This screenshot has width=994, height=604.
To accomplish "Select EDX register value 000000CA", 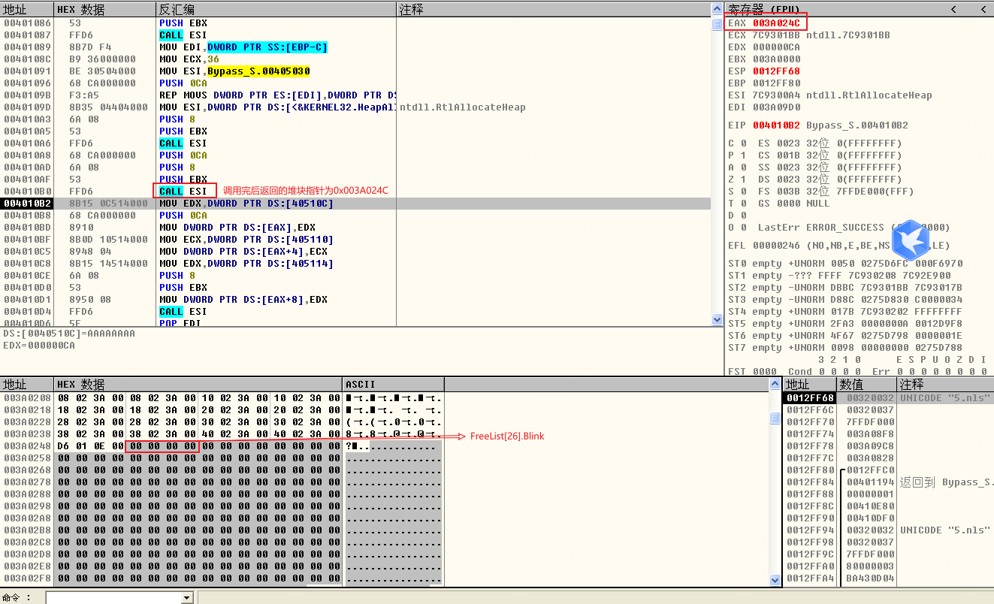I will coord(776,47).
